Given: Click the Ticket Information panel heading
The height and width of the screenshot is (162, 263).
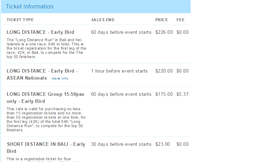Looking at the screenshot, I should (x=30, y=7).
